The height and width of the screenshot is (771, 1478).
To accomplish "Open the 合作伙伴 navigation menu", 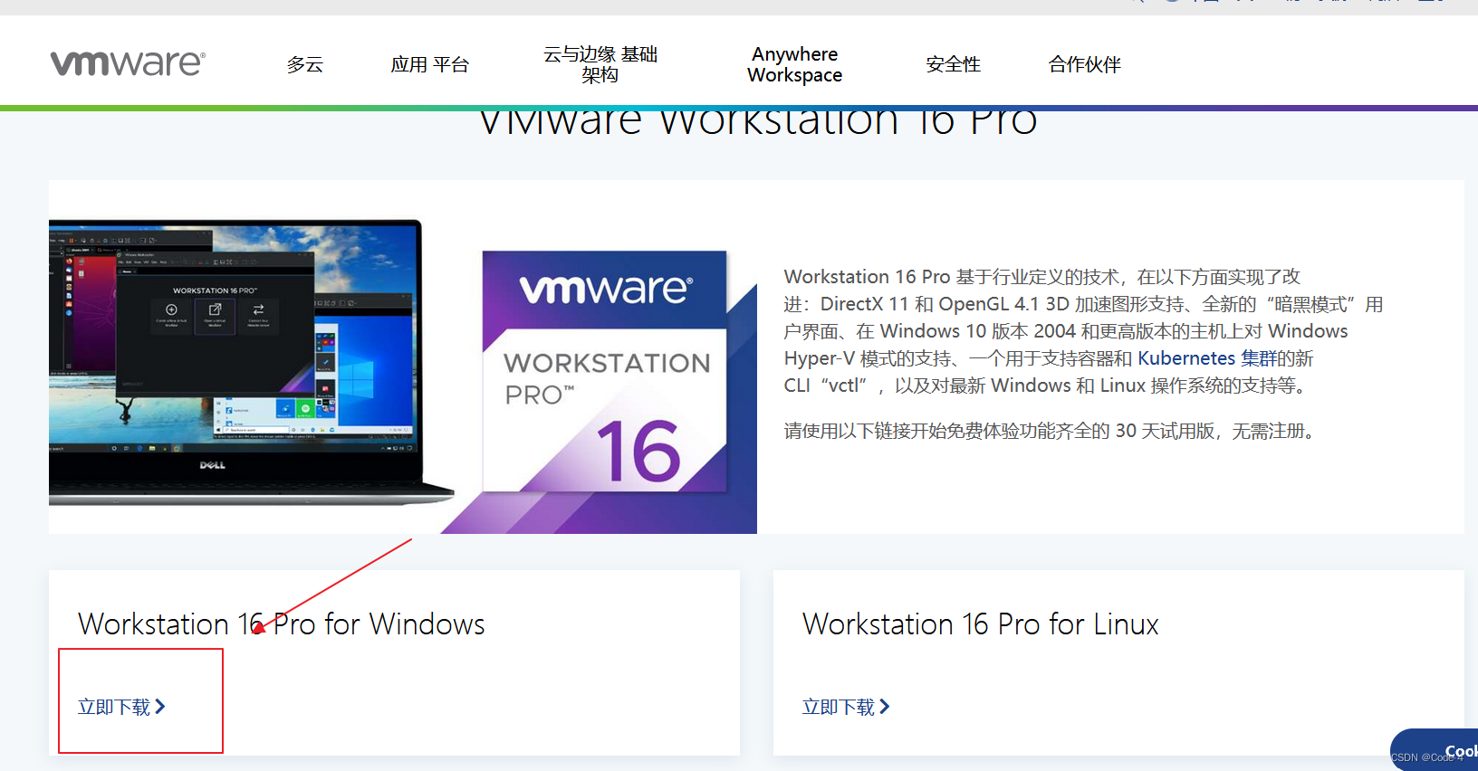I will click(1085, 64).
